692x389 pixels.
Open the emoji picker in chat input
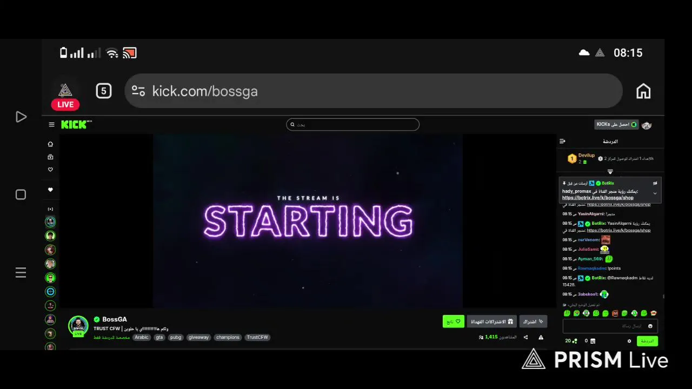(650, 326)
